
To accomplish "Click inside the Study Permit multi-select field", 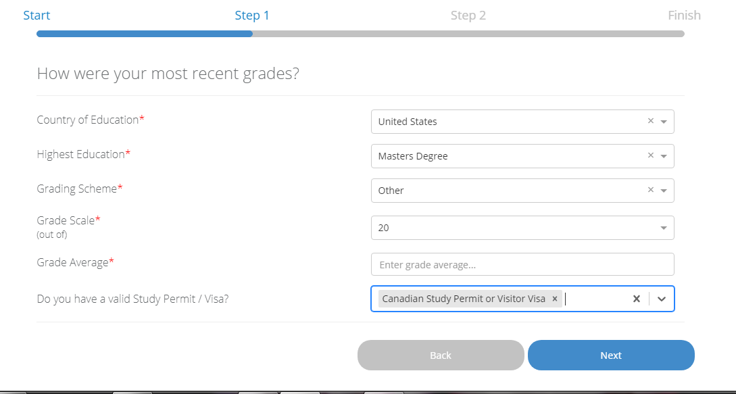I will (x=595, y=299).
